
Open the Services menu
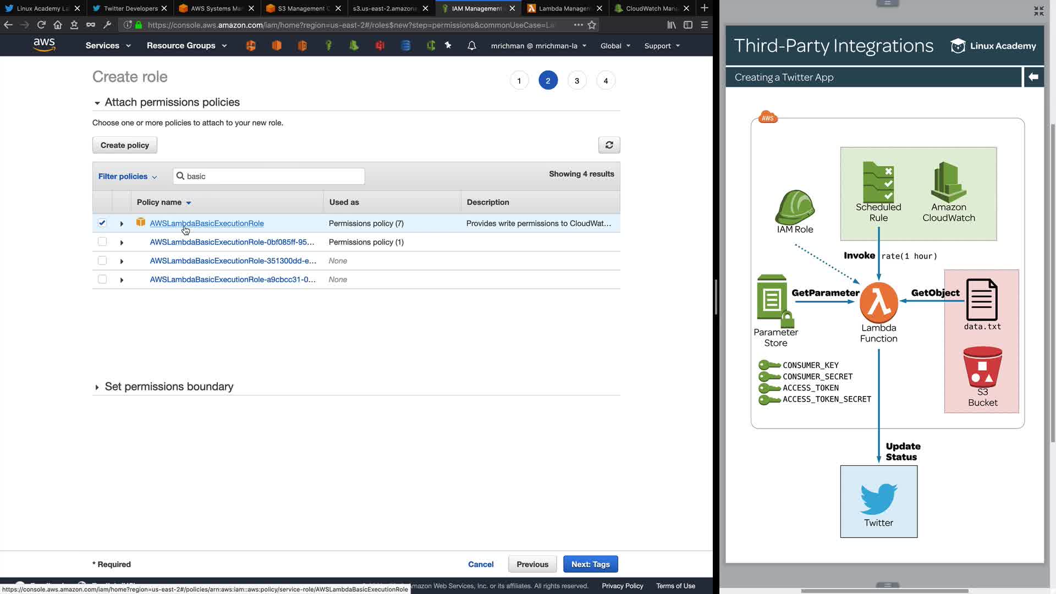pyautogui.click(x=108, y=46)
